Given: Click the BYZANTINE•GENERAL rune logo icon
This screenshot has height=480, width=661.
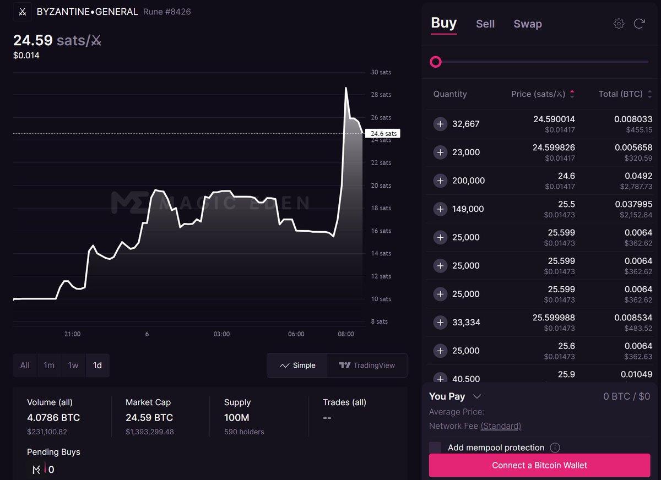Looking at the screenshot, I should click(22, 12).
